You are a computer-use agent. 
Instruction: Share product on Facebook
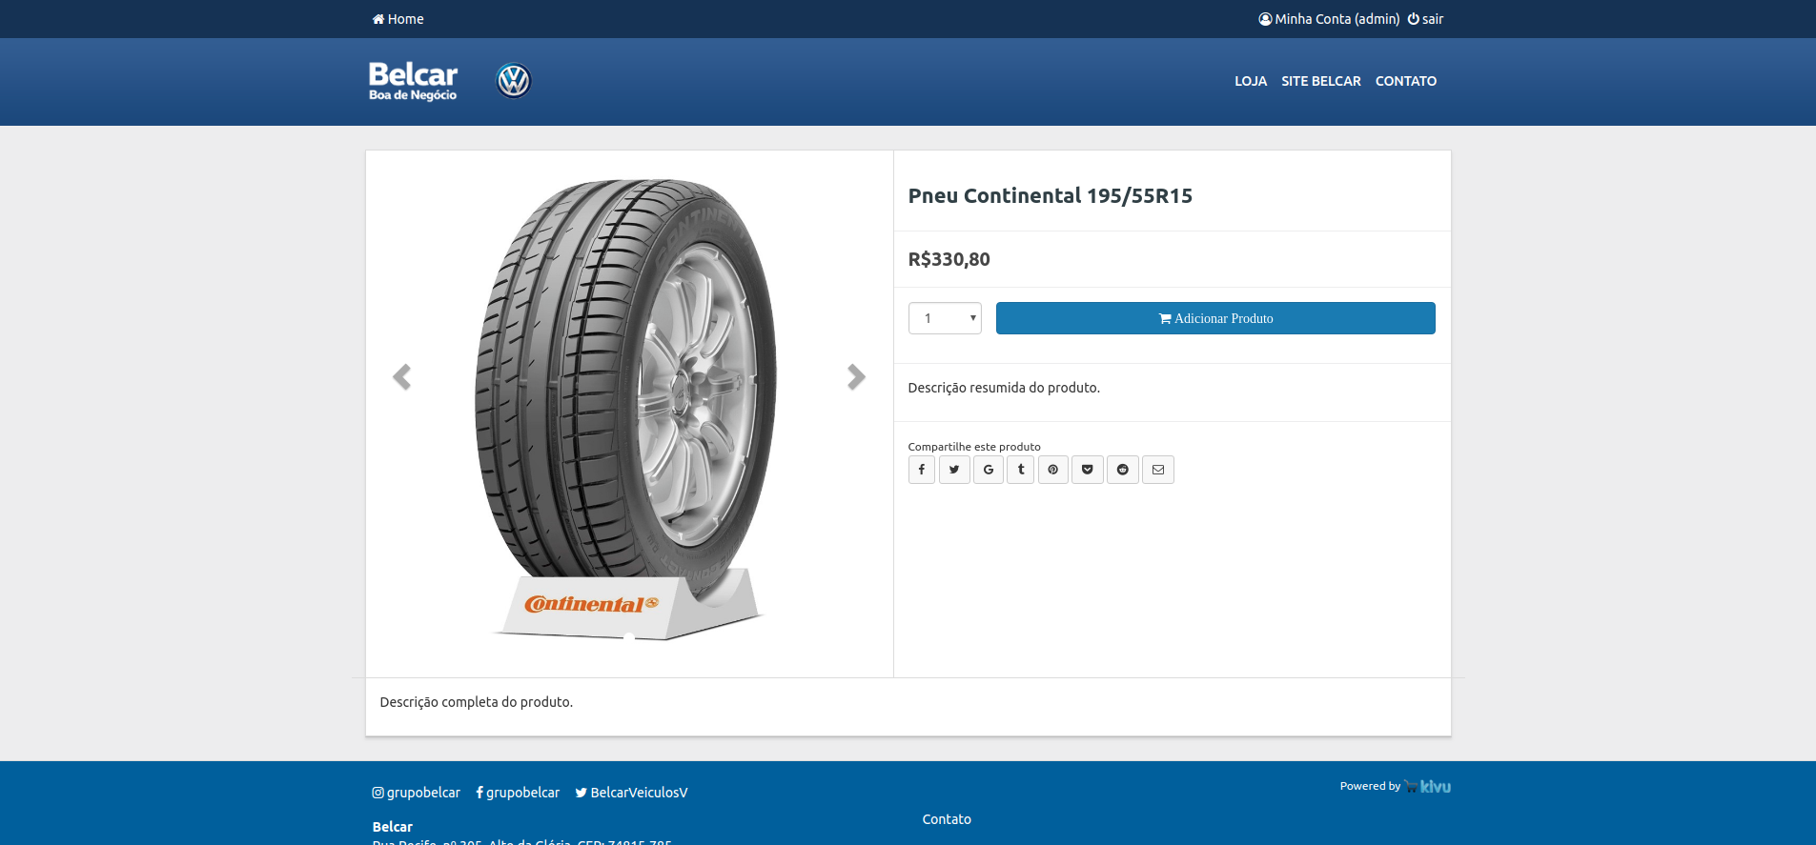pyautogui.click(x=921, y=470)
